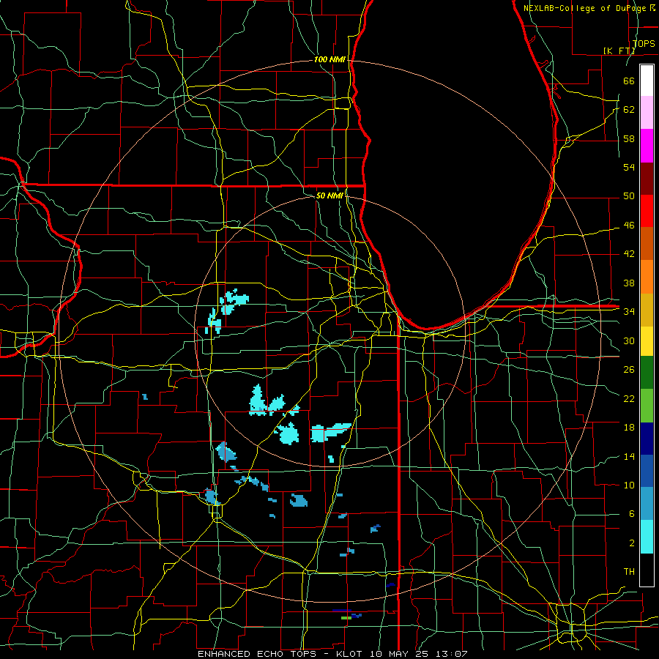Click the "50 NMI" range ring label
This screenshot has height=659, width=659.
[329, 196]
